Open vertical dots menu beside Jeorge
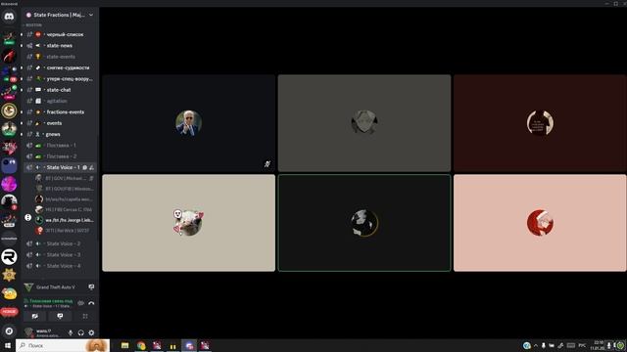The width and height of the screenshot is (627, 352). pyautogui.click(x=28, y=217)
